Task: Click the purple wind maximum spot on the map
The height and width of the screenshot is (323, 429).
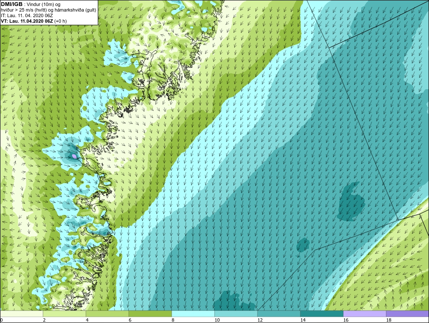Action: point(74,156)
